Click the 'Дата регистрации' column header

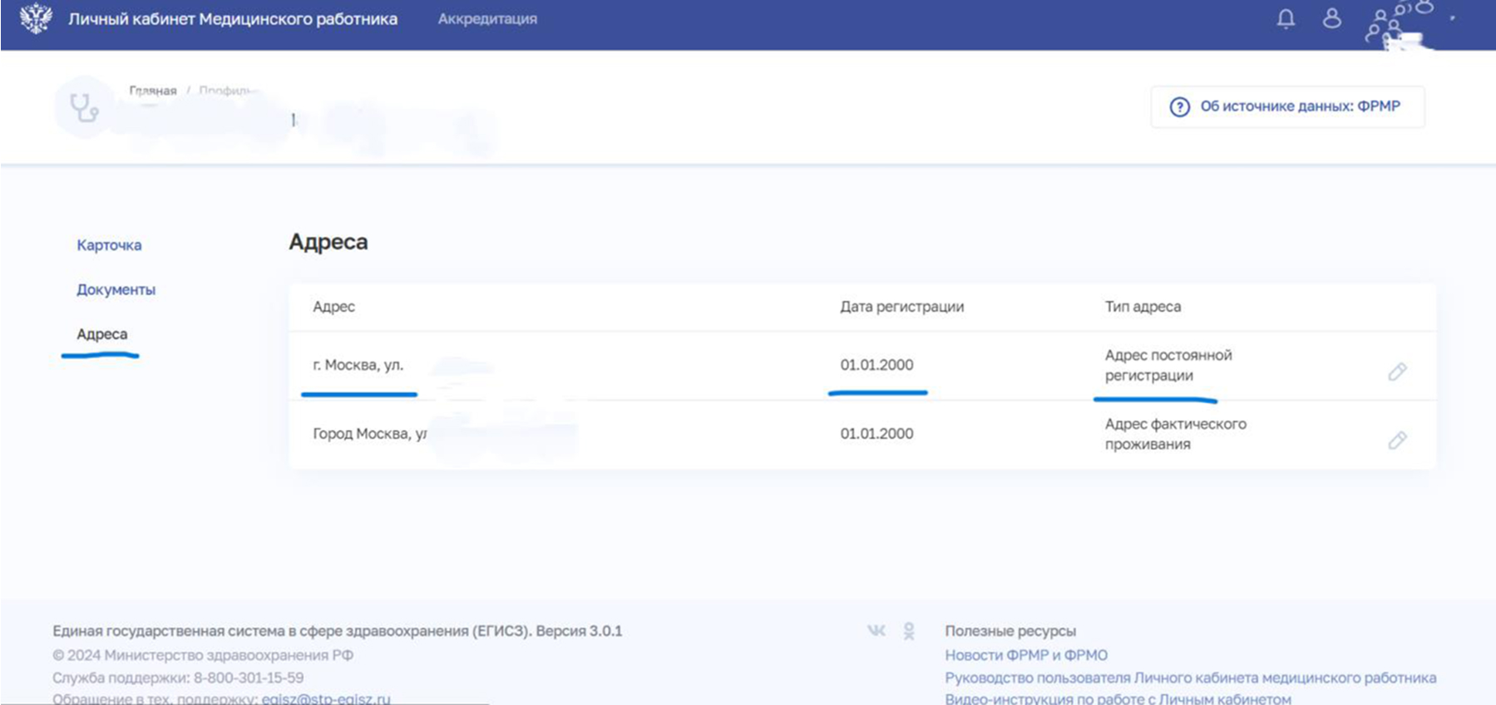pos(902,307)
